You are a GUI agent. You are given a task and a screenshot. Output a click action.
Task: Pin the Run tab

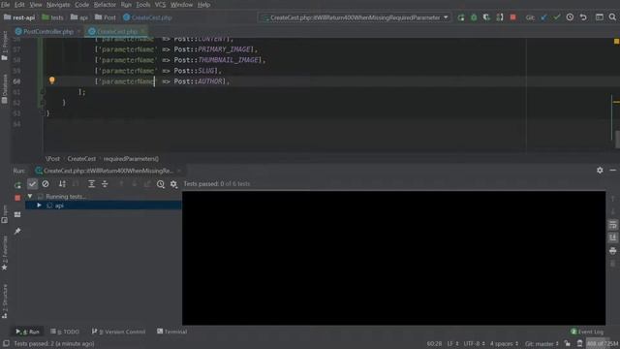point(17,231)
